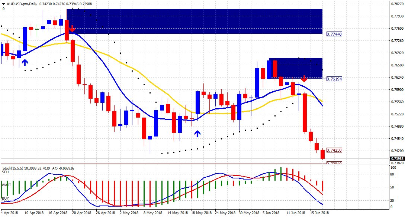Click the 0.77600 price axis value
The width and height of the screenshot is (405, 217).
397,28
